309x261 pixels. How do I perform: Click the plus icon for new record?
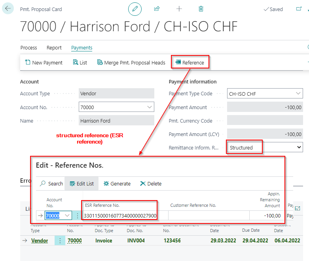point(179,9)
